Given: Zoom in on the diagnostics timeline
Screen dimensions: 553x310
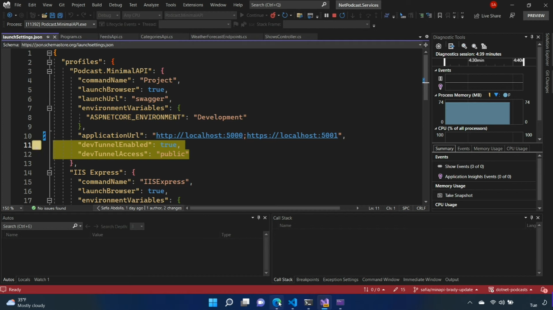Looking at the screenshot, I should tap(464, 46).
